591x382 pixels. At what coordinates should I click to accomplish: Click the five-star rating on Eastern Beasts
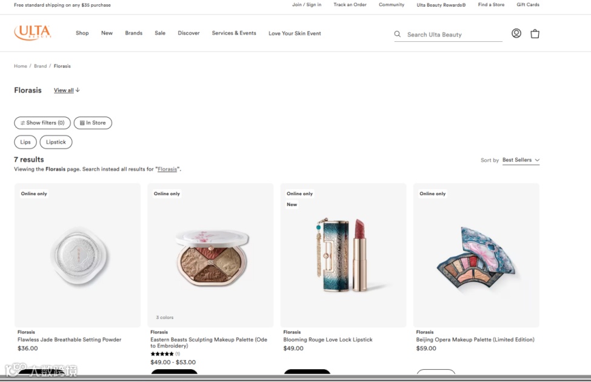[162, 354]
